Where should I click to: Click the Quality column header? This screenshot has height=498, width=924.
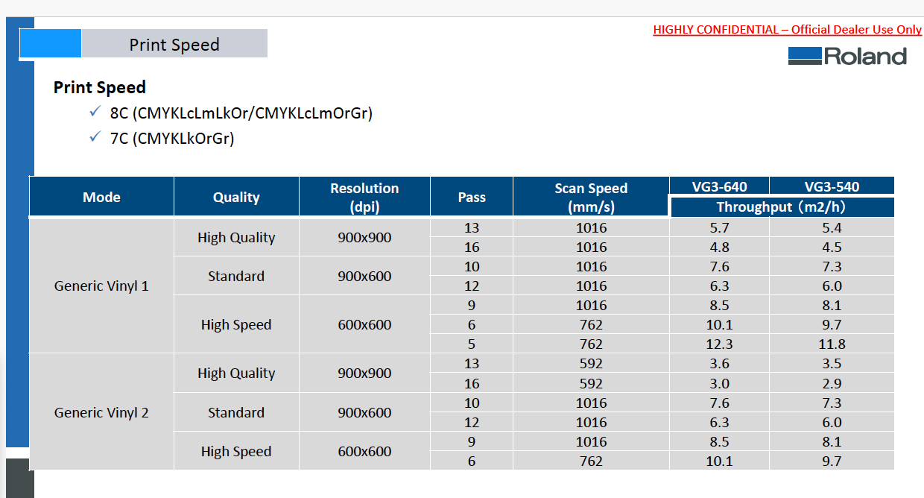pyautogui.click(x=236, y=197)
